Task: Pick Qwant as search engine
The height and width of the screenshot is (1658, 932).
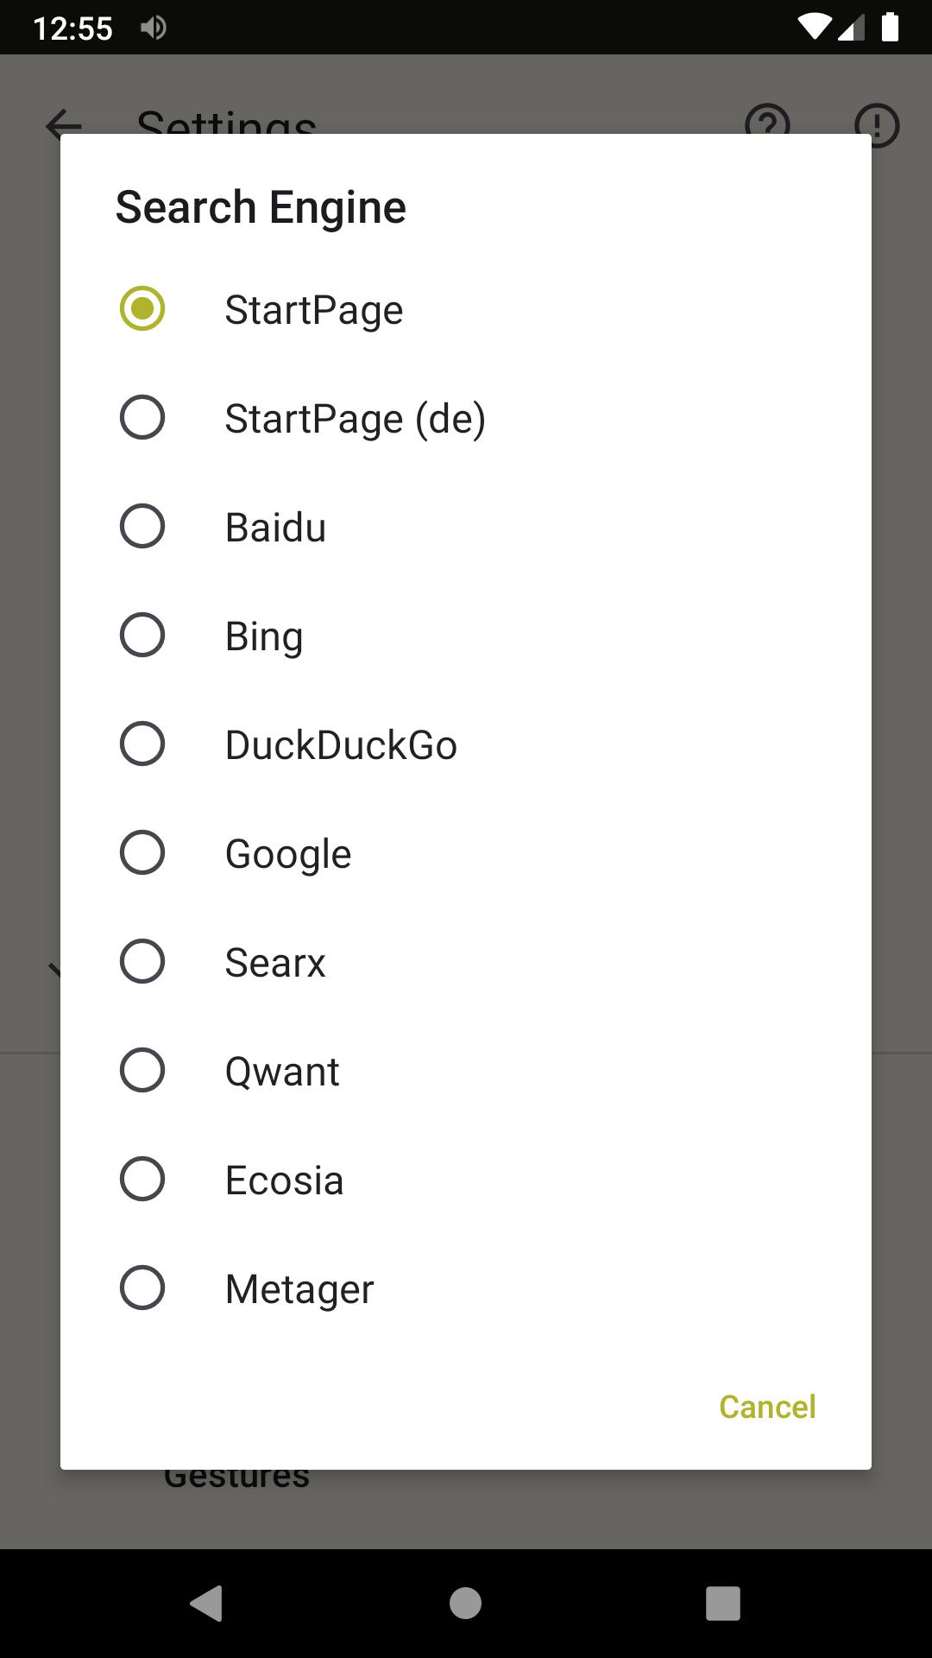Action: (x=142, y=1071)
